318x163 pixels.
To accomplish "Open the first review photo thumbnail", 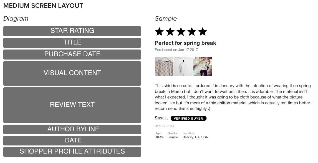I will pyautogui.click(x=164, y=66).
